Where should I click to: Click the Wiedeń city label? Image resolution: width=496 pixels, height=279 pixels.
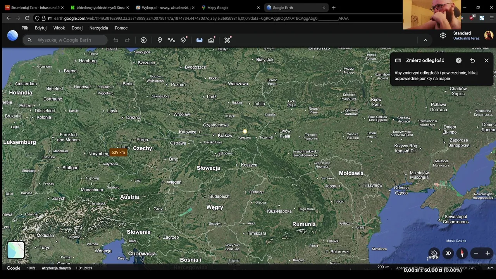coord(174,182)
